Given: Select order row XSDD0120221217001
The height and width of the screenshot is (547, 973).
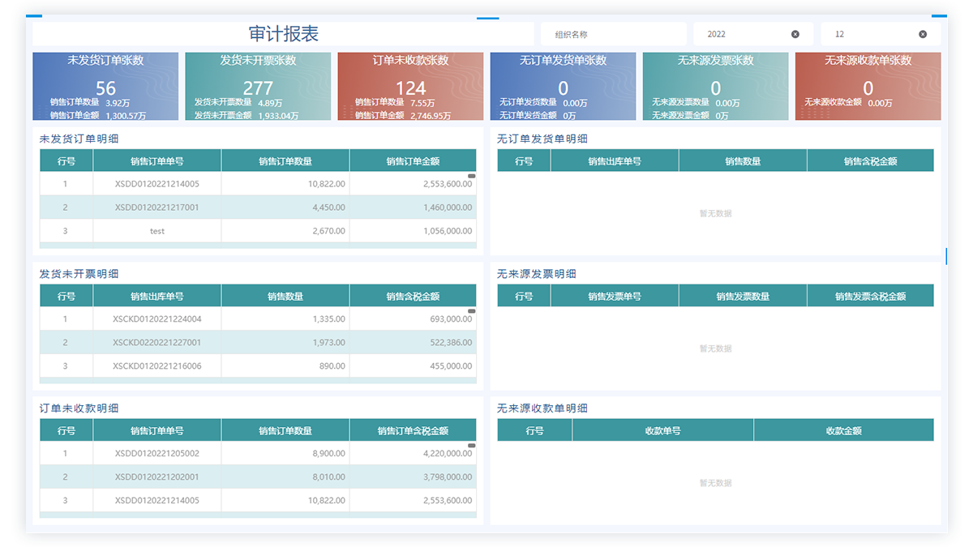Looking at the screenshot, I should click(157, 207).
